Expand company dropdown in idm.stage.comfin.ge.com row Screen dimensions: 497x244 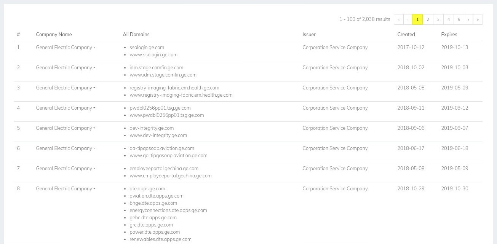[x=66, y=68]
